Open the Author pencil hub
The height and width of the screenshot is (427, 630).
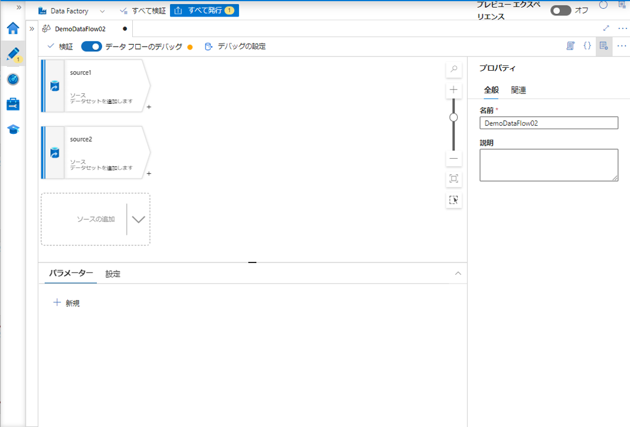(13, 54)
